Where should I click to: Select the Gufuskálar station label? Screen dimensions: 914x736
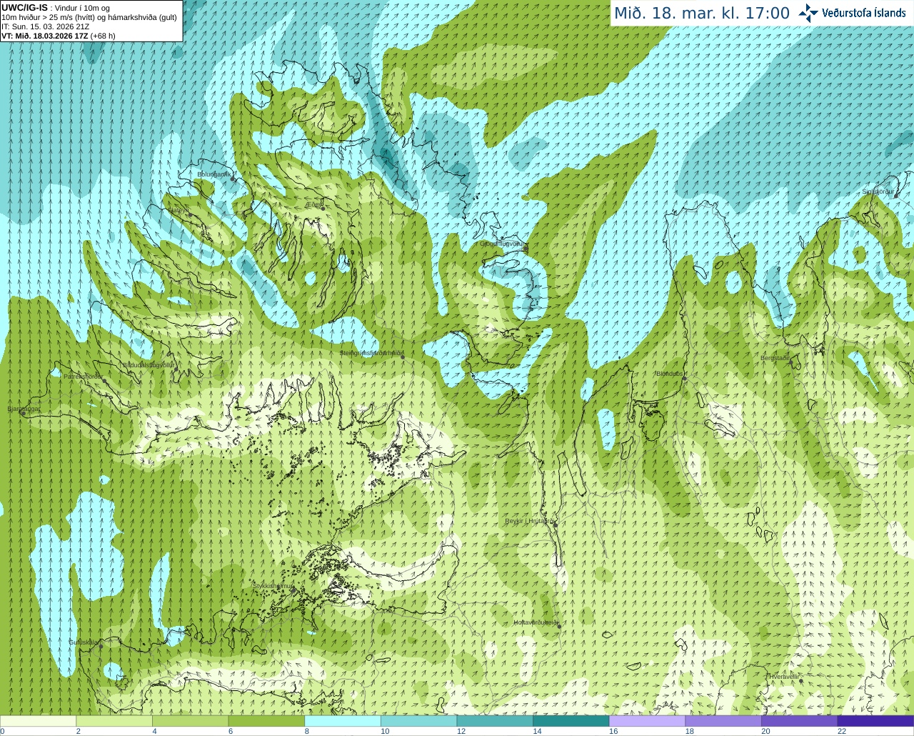[84, 642]
